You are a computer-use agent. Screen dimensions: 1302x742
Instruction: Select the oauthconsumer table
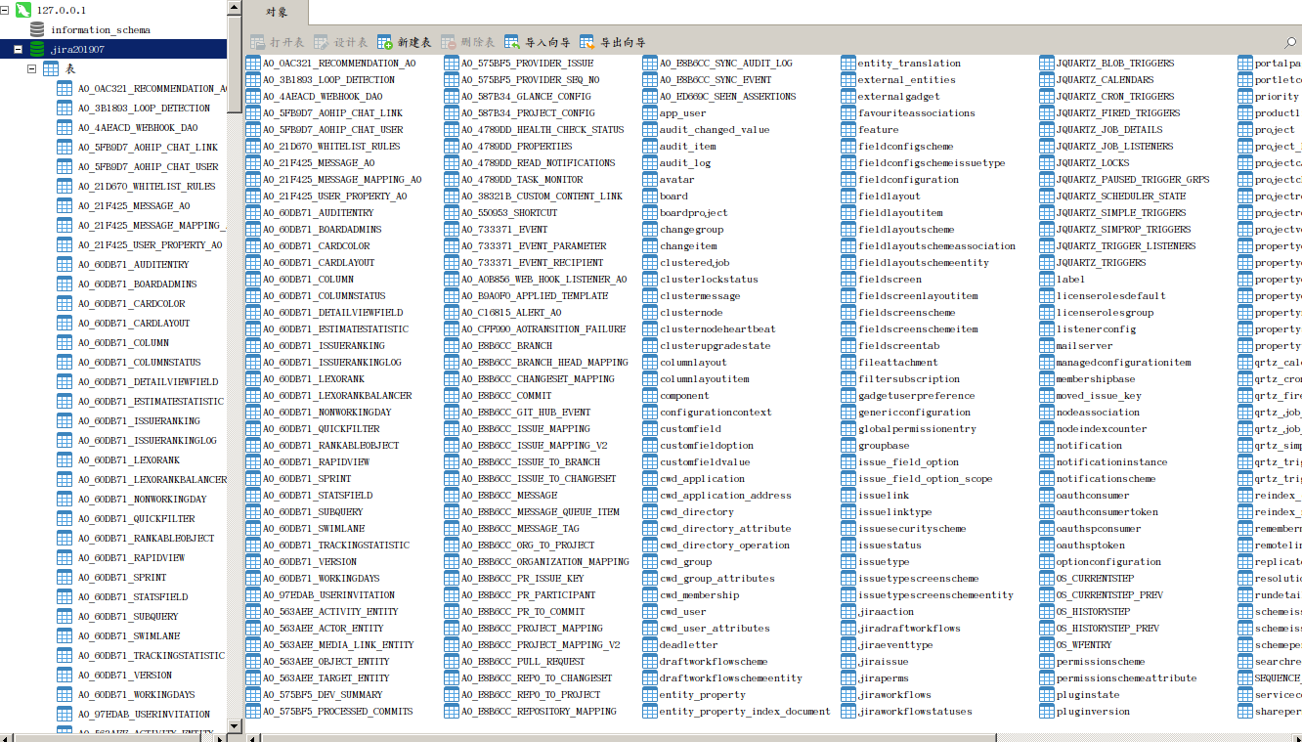click(x=1093, y=496)
